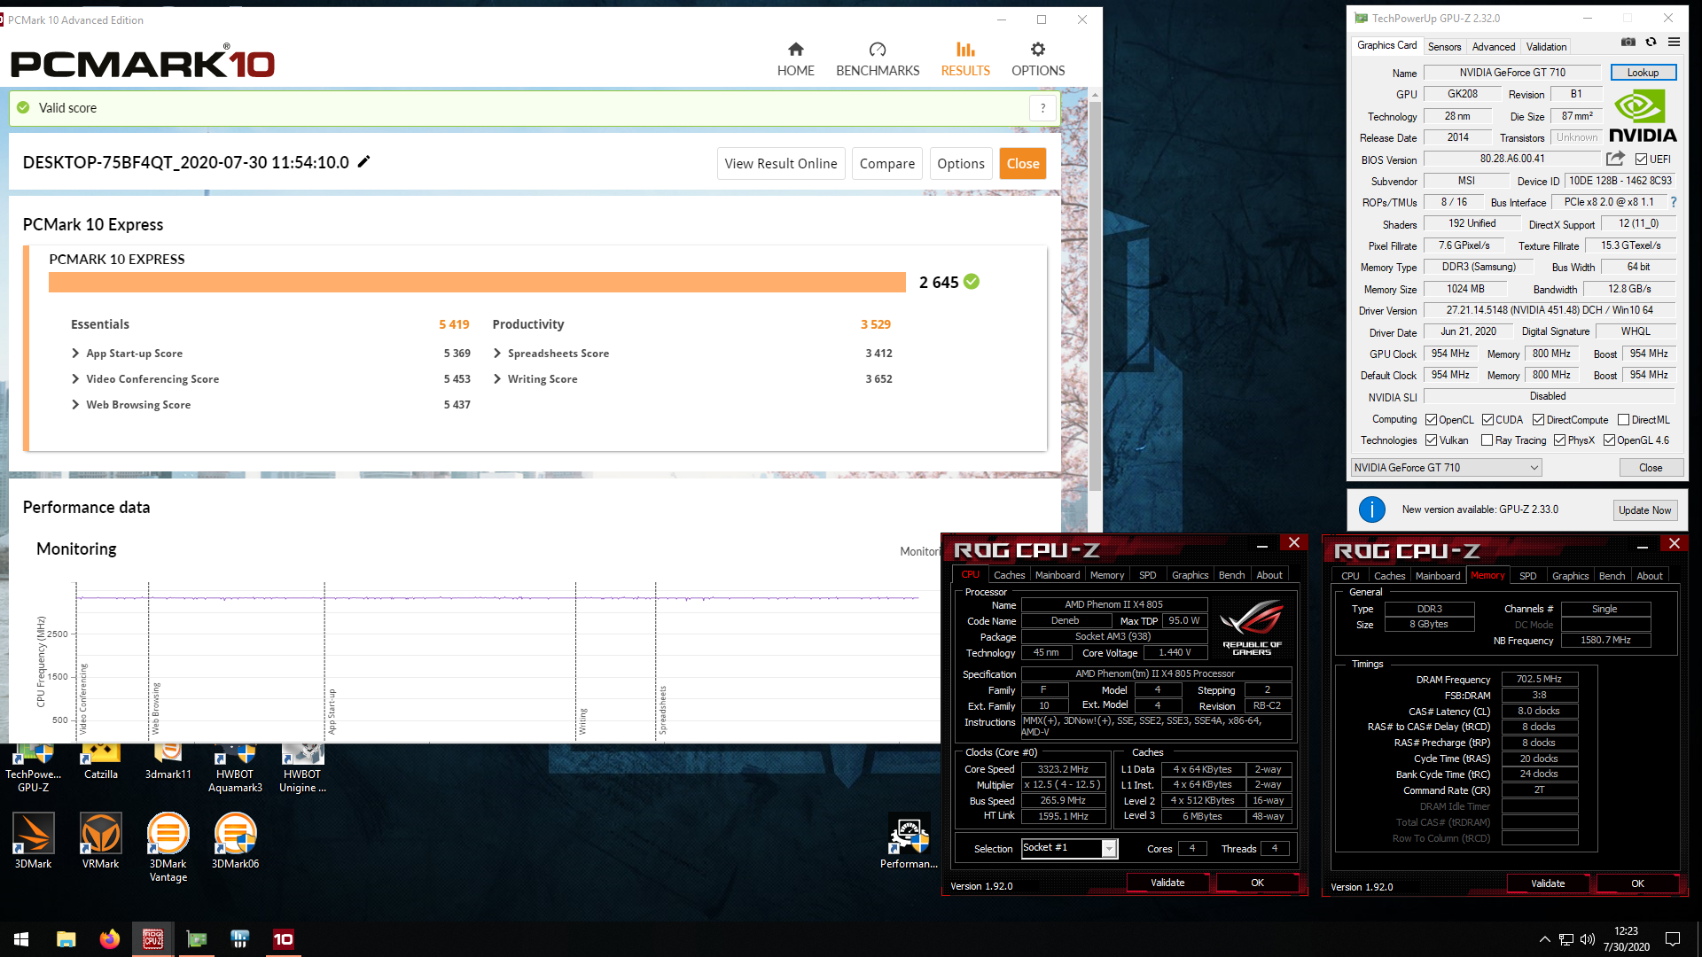This screenshot has width=1702, height=957.
Task: Toggle DirectML checkbox
Action: tap(1623, 420)
